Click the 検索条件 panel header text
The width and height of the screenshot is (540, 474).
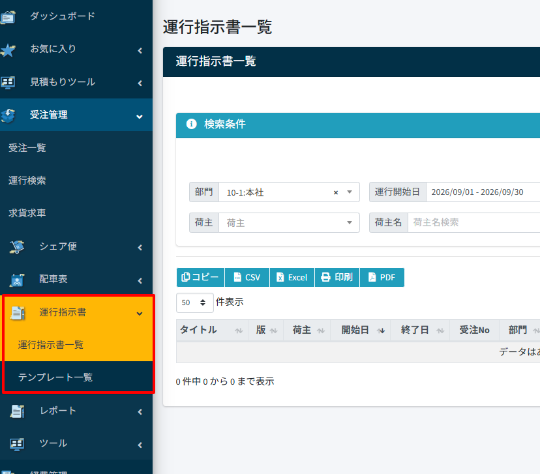224,124
